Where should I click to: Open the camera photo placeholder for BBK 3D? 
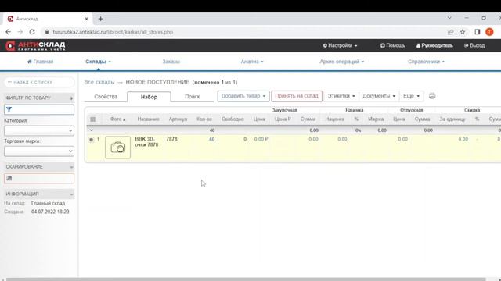pyautogui.click(x=118, y=148)
